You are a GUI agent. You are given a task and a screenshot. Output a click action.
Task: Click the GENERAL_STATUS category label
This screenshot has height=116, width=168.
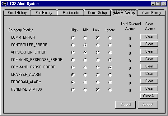(x=26, y=89)
